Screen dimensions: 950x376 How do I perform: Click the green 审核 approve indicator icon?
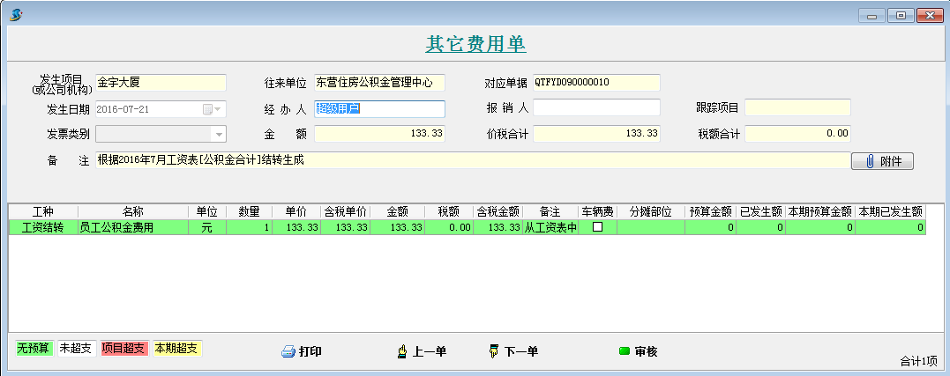(625, 352)
